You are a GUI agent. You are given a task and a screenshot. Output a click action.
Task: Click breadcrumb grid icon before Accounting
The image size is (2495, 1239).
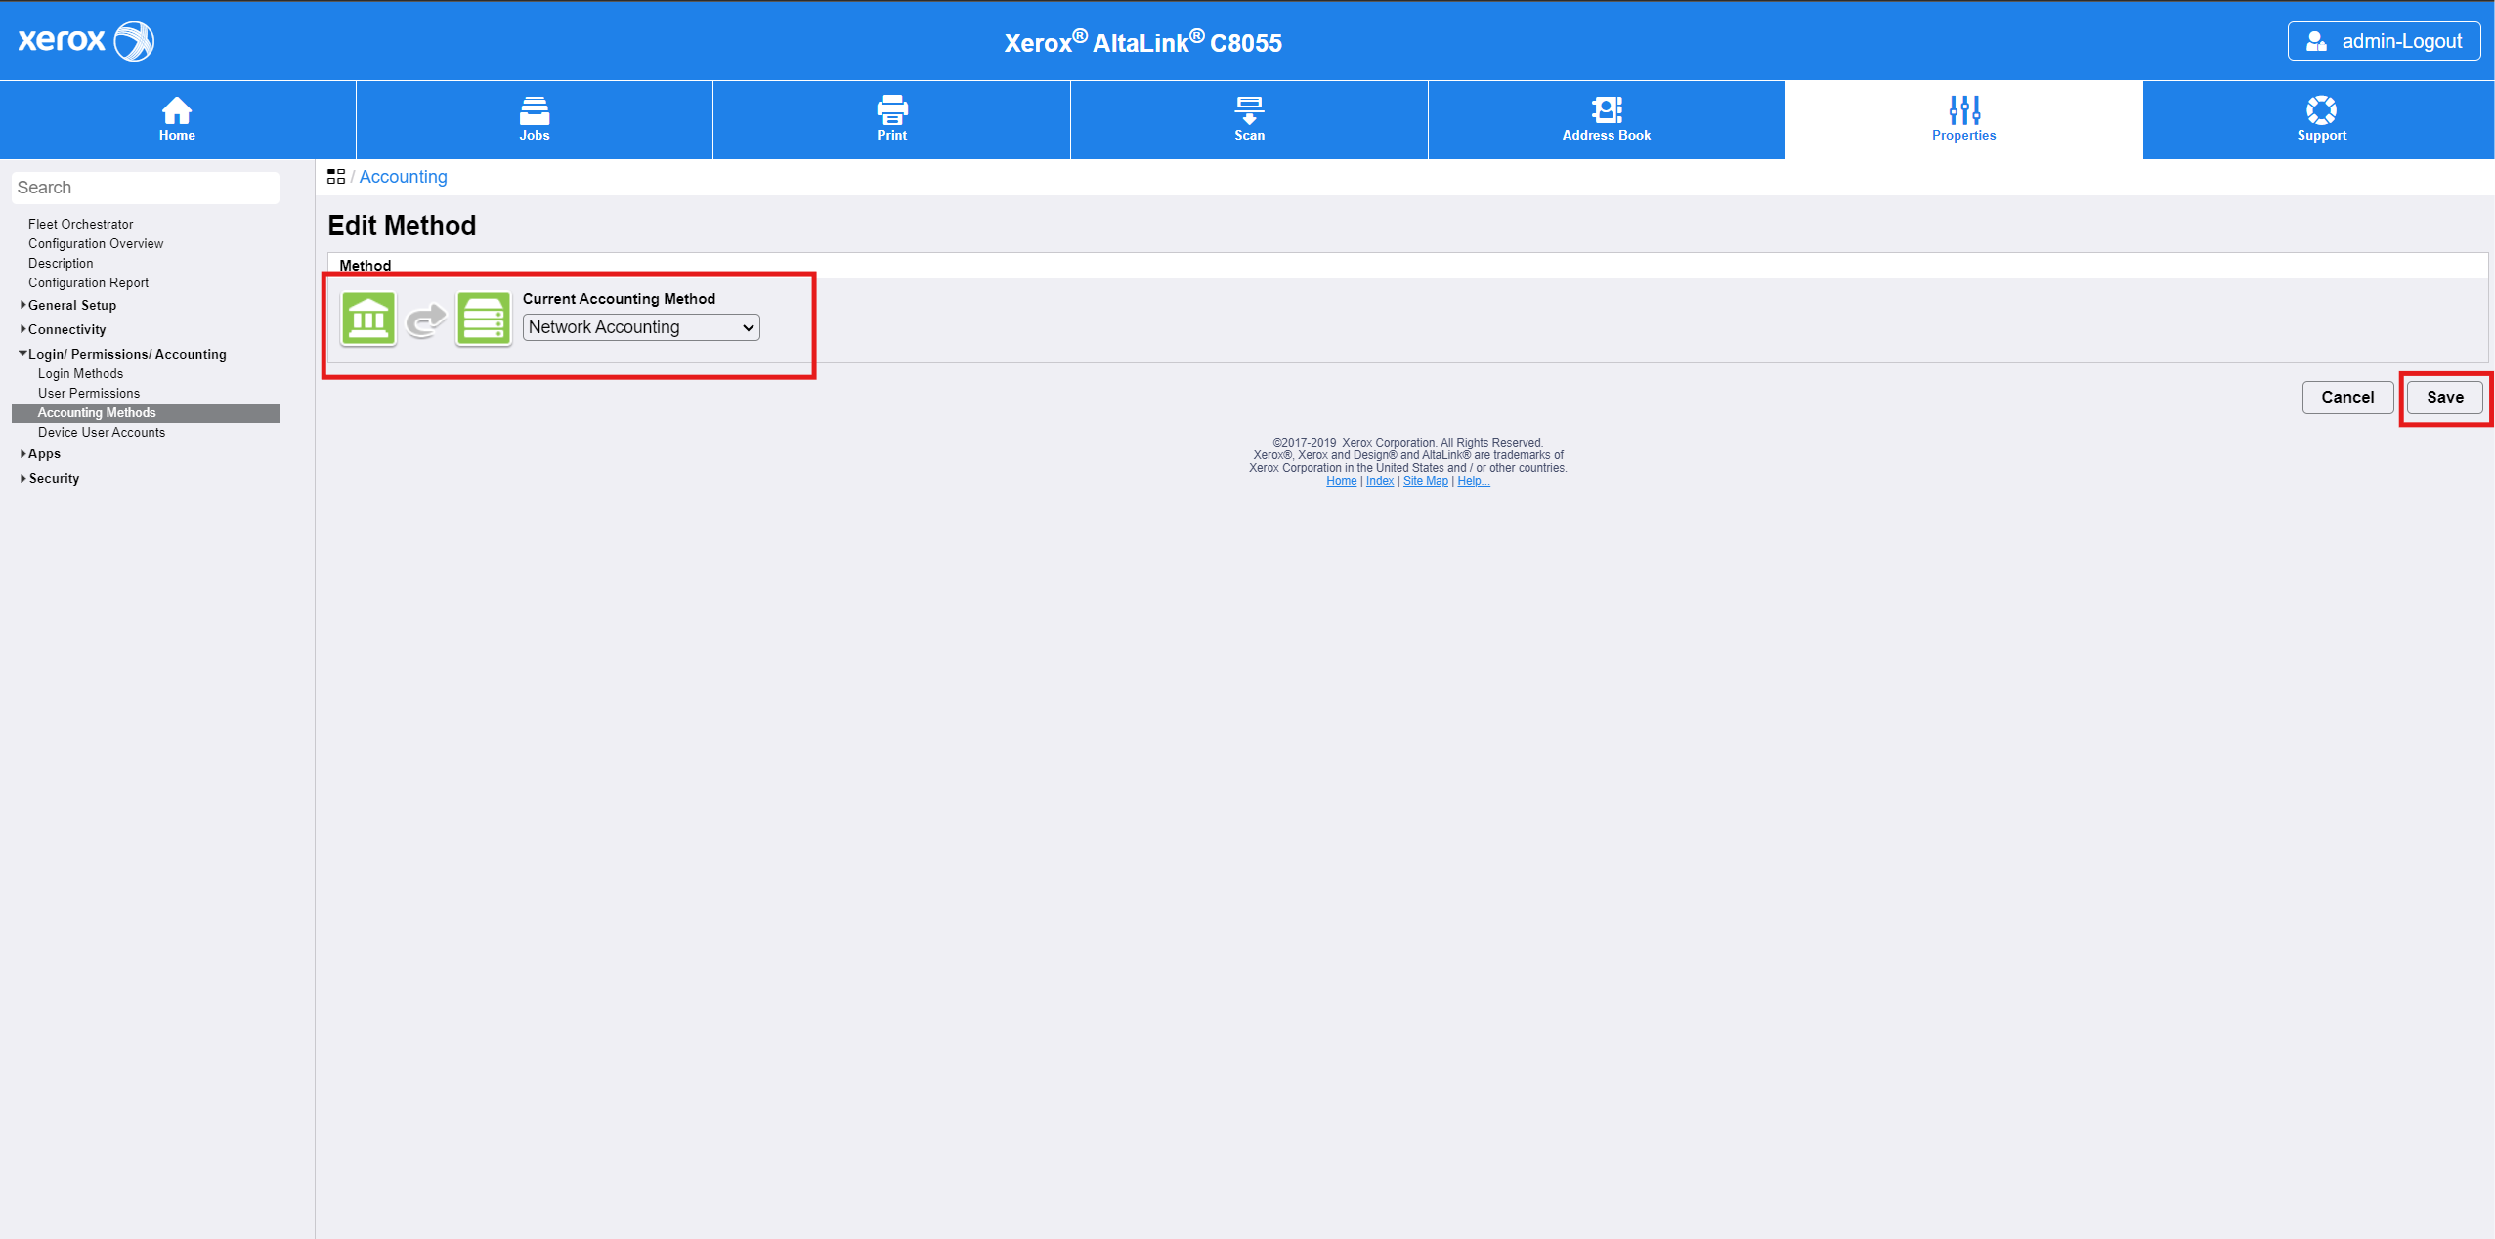[x=336, y=177]
